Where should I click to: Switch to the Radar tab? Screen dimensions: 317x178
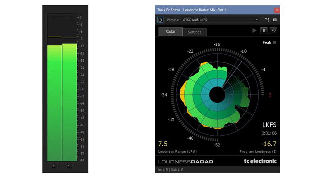170,32
